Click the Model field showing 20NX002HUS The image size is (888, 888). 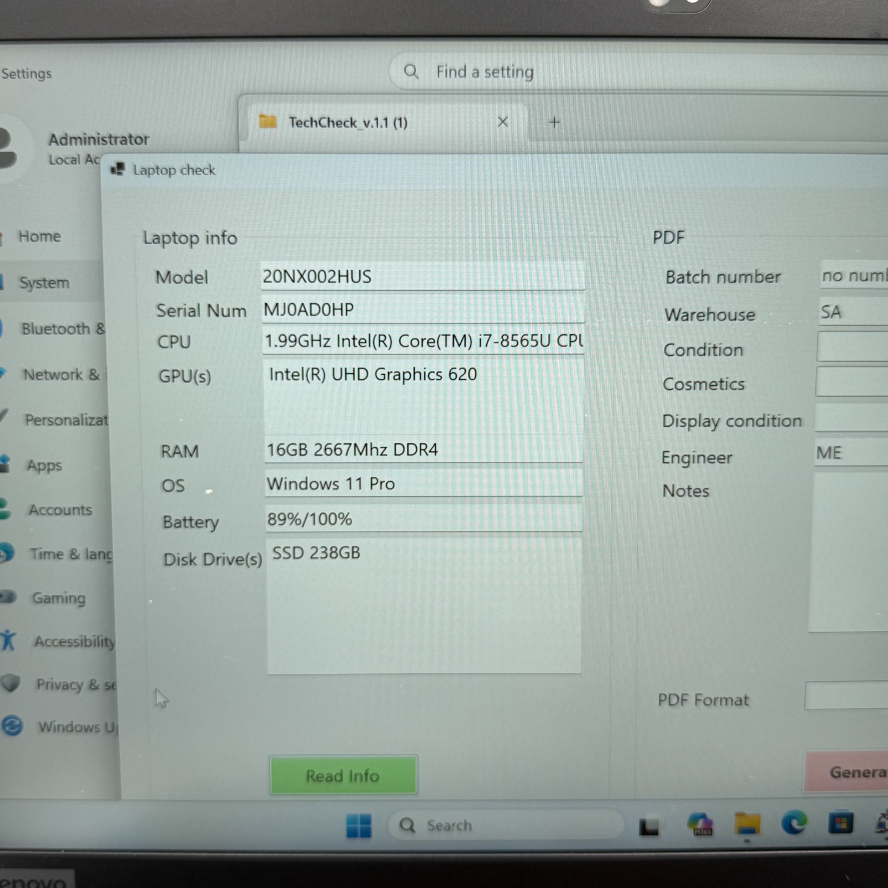(423, 276)
